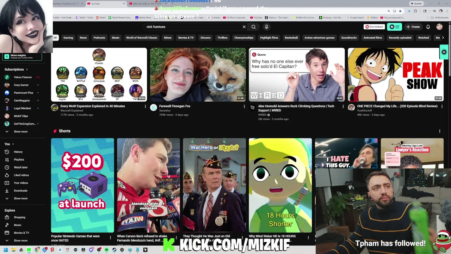Open Legal Mindset subscription
The width and height of the screenshot is (451, 254).
point(23,108)
